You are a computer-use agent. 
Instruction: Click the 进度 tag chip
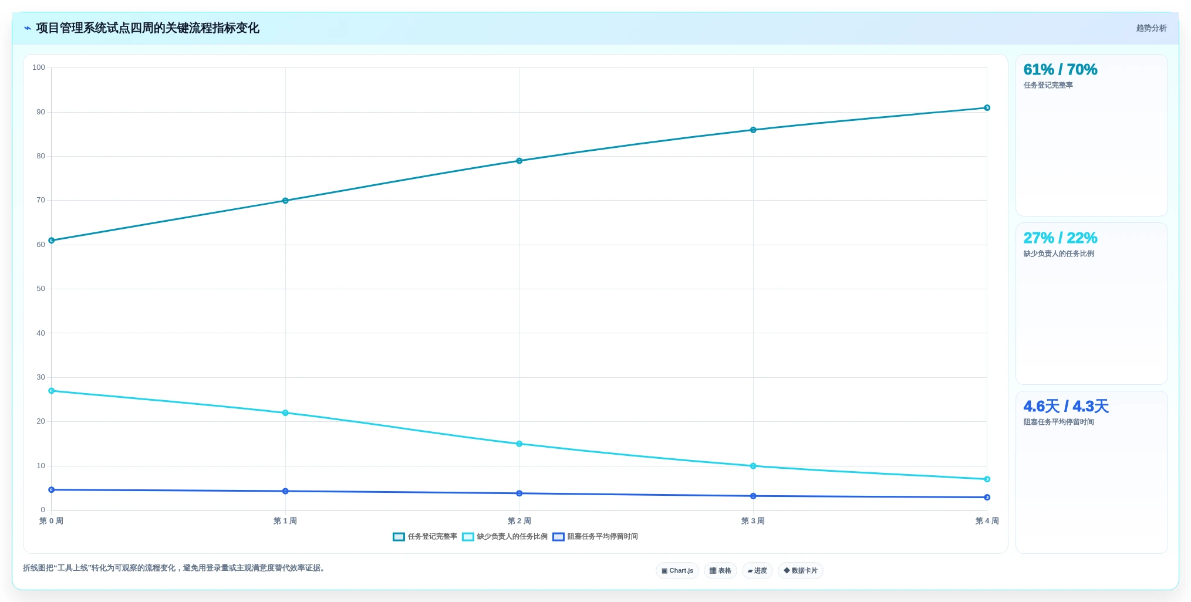pyautogui.click(x=757, y=571)
